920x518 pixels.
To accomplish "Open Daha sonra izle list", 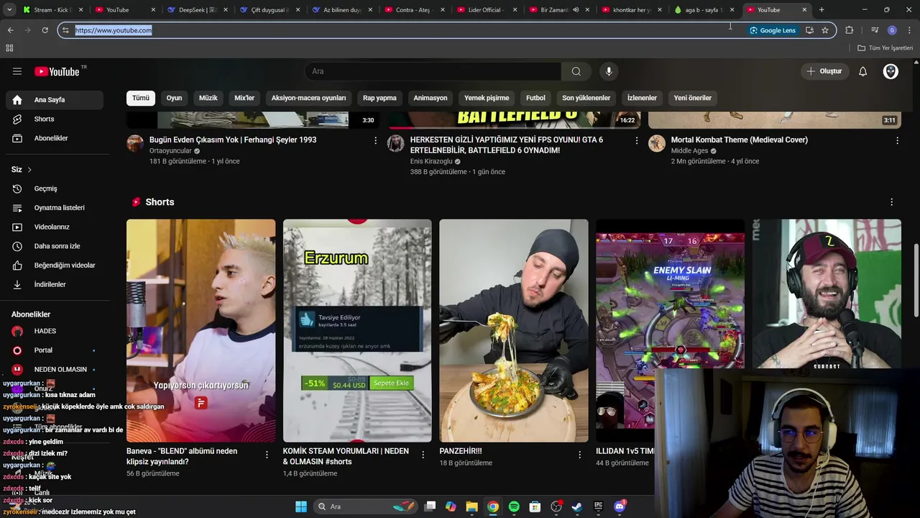I will point(55,246).
